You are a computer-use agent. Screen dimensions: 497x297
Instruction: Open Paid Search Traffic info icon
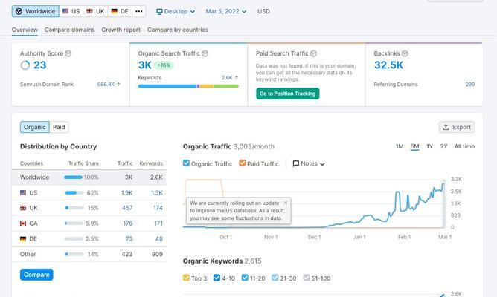pos(313,53)
